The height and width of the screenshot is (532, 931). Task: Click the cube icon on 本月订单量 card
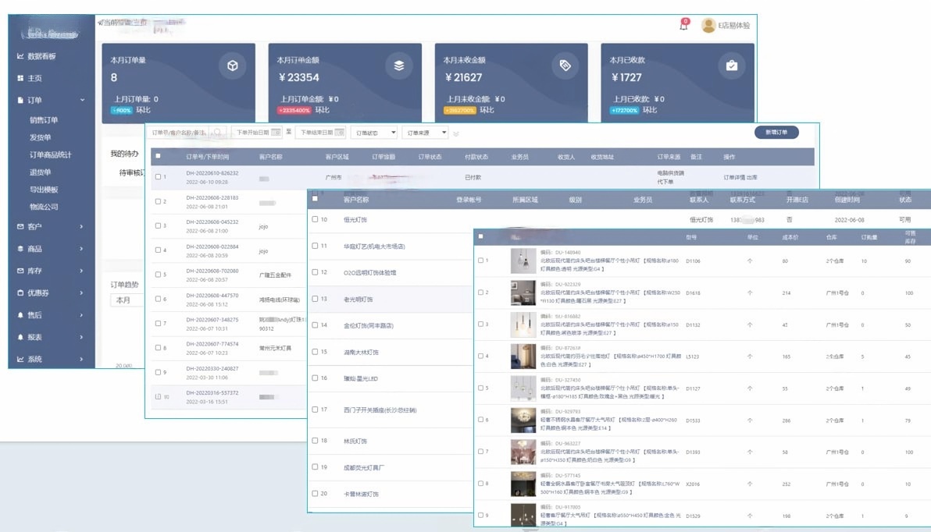point(232,66)
